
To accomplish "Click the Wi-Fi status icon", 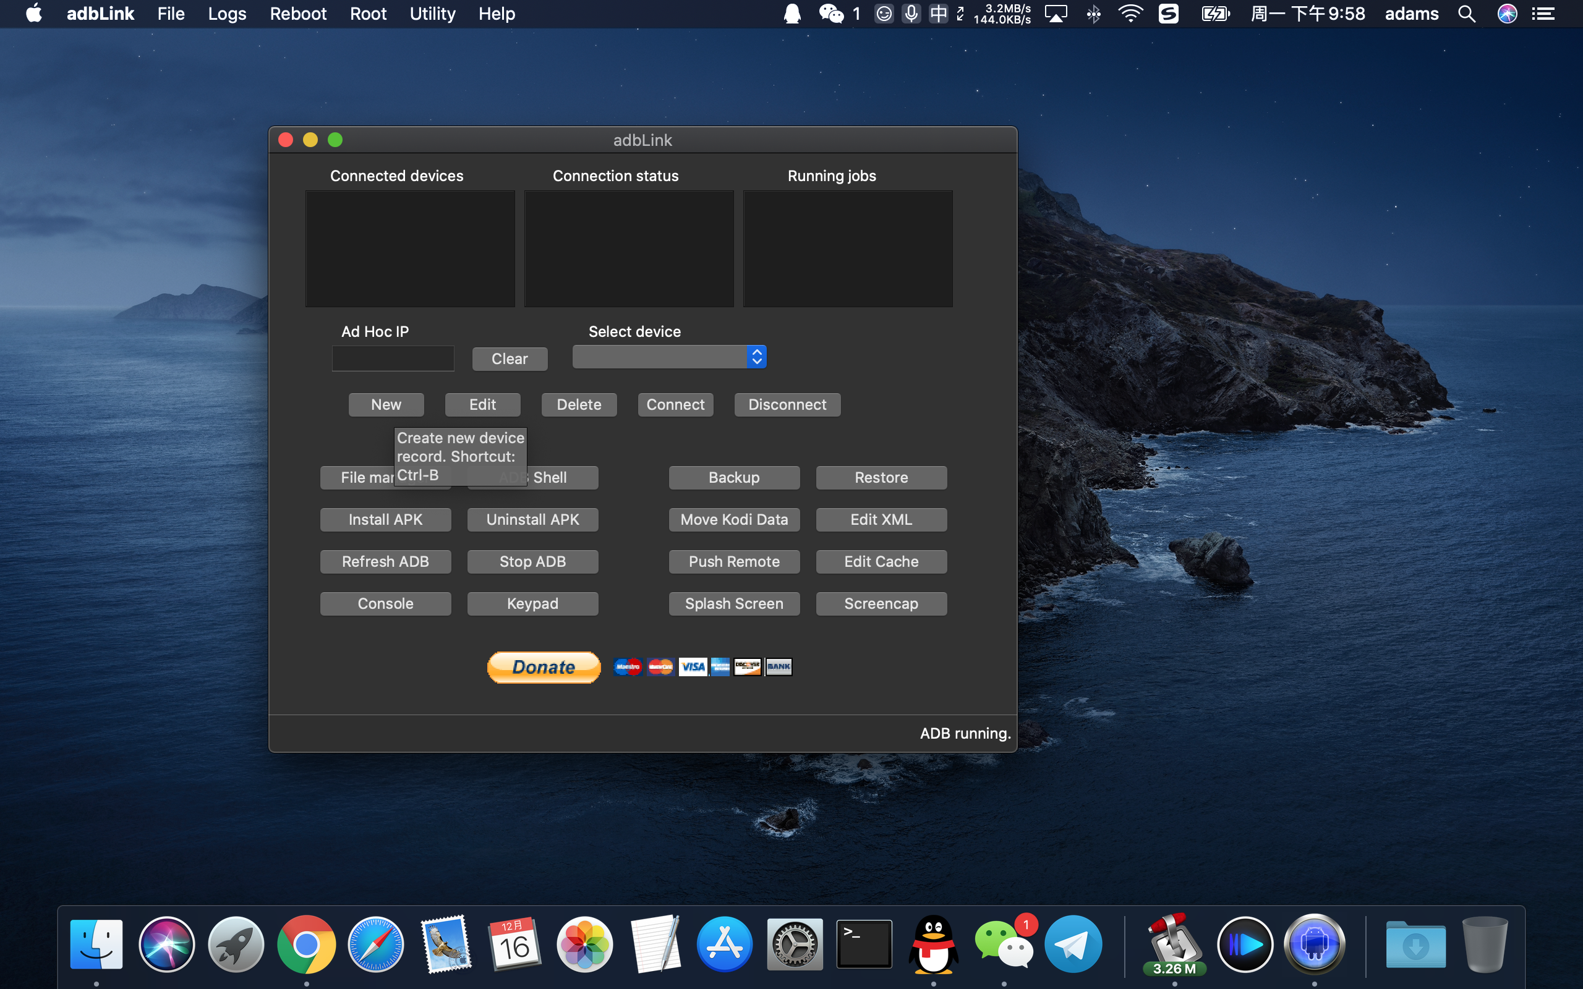I will (x=1130, y=14).
